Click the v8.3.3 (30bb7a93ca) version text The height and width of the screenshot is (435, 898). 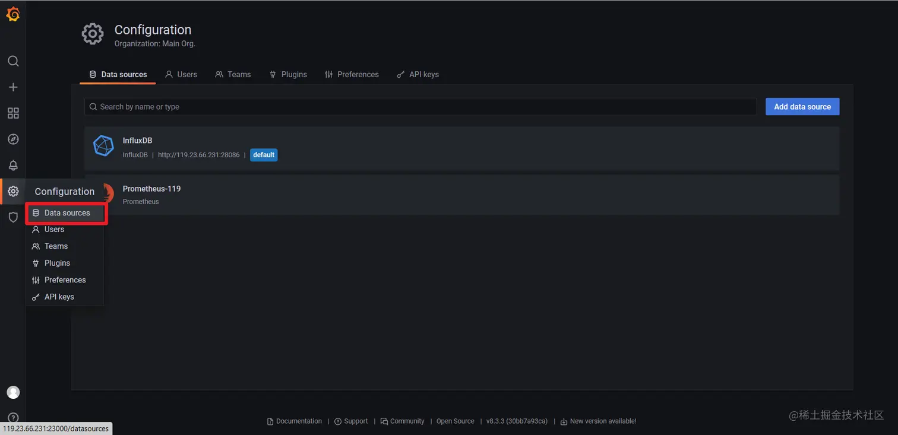pos(517,421)
